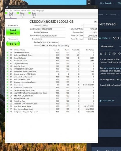Image resolution: width=121 pixels, height=151 pixels.
Task: Click the Threshold column header
Action: pyautogui.click(x=75, y=50)
